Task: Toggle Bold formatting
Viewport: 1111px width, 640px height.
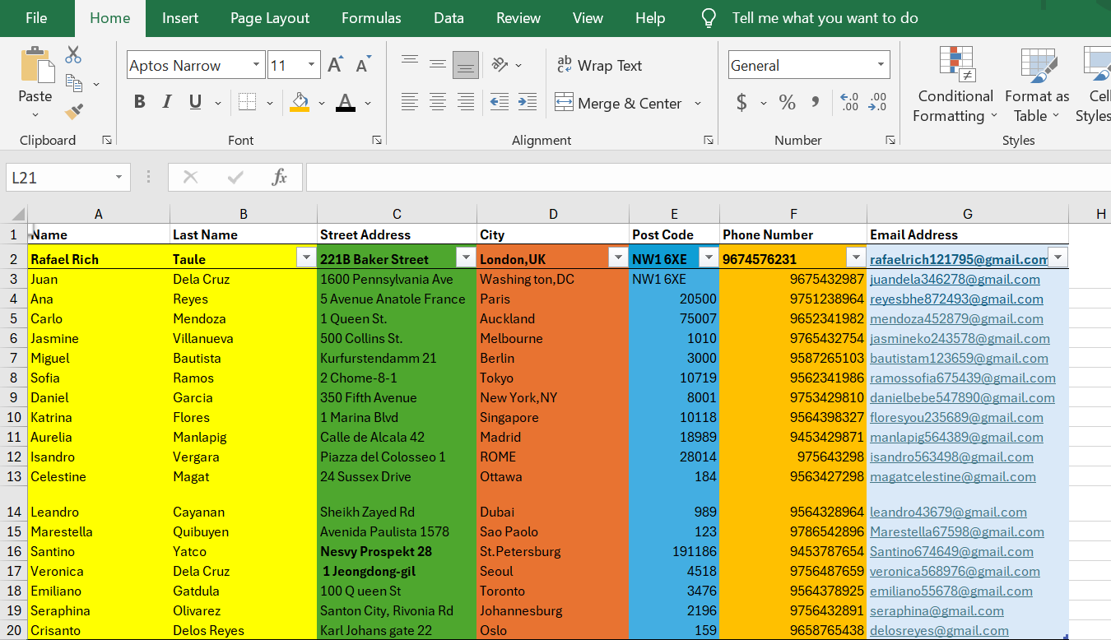Action: coord(139,102)
